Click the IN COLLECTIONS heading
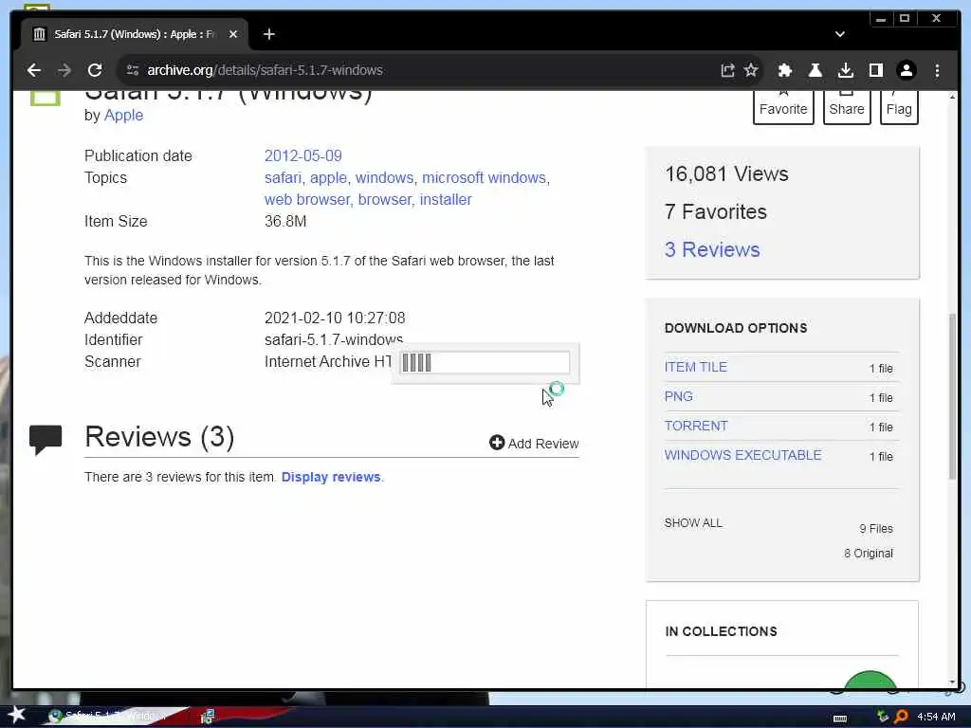 tap(721, 631)
